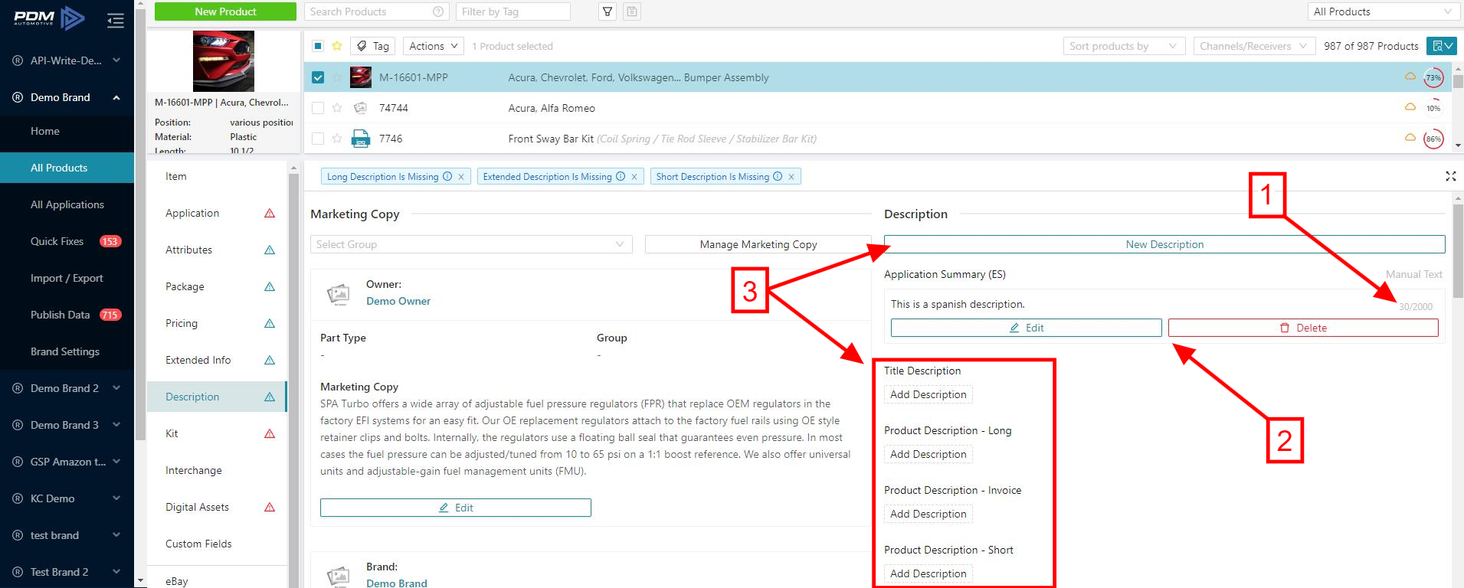Delete the Spanish Application Summary description
Viewport: 1464px width, 588px height.
tap(1303, 328)
